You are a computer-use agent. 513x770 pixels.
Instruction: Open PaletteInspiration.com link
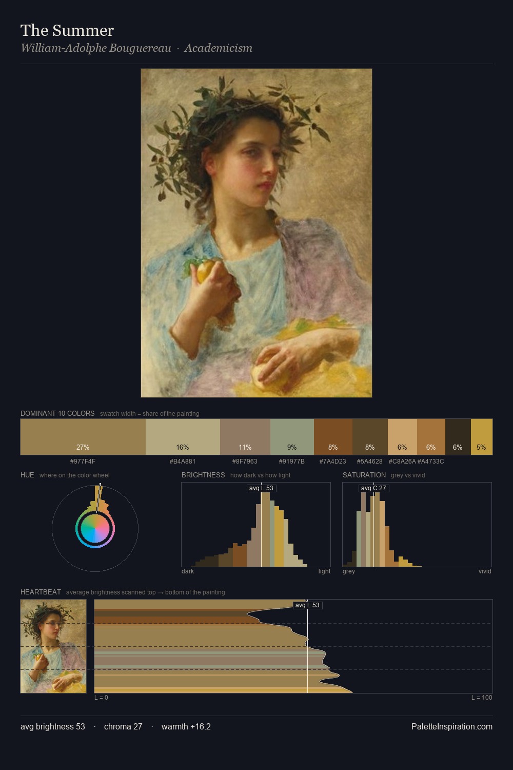point(452,726)
